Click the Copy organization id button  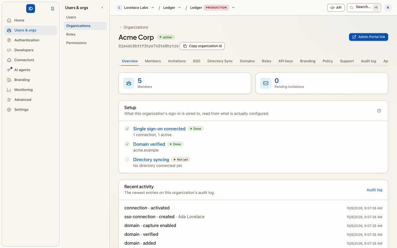[x=202, y=46]
